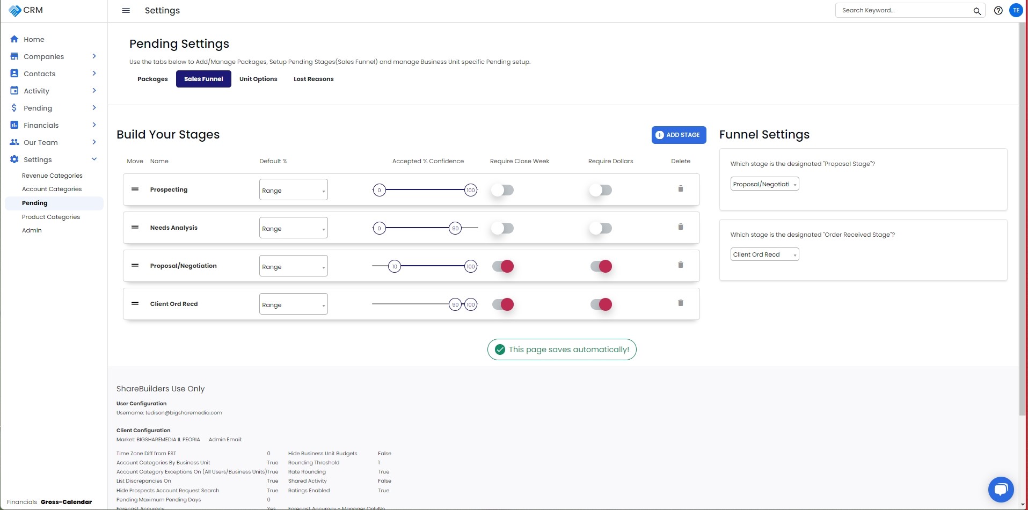This screenshot has width=1028, height=510.
Task: Open the Order Received Stage dropdown
Action: click(765, 254)
